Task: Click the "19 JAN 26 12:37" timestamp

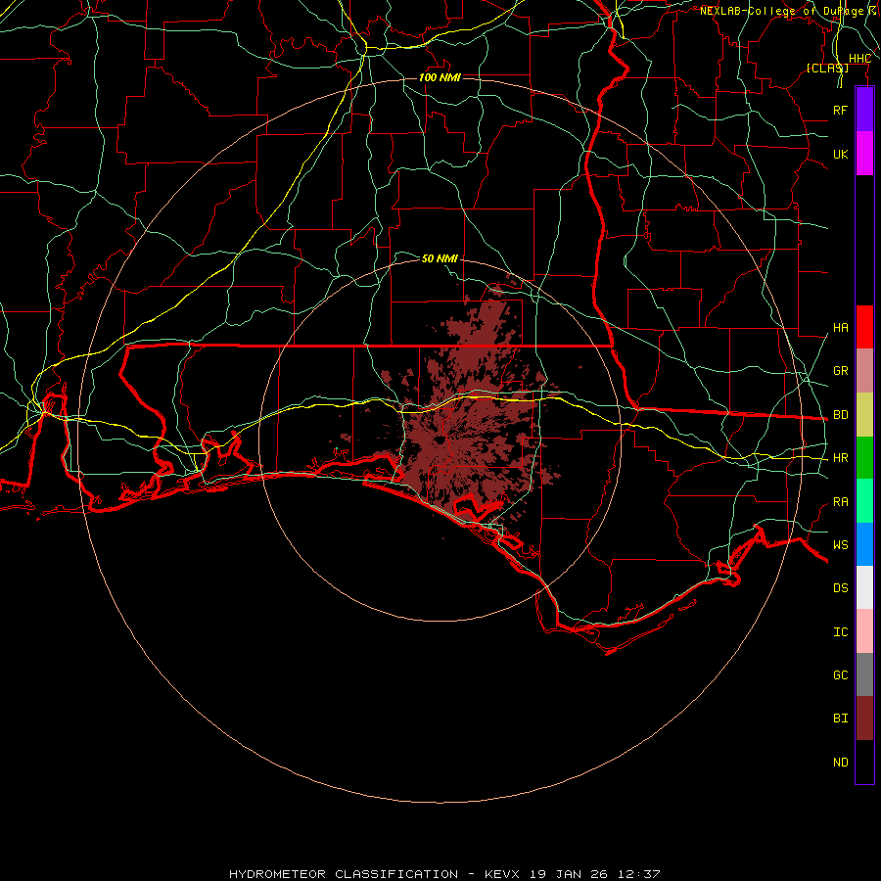Action: [x=595, y=874]
